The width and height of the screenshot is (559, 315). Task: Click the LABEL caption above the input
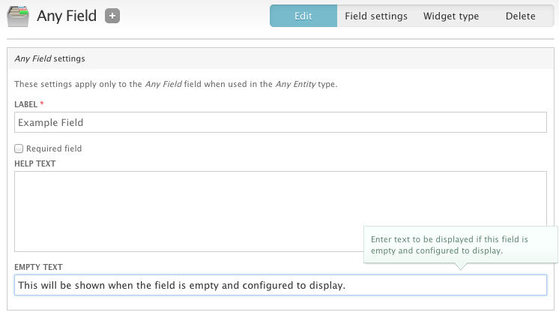[x=25, y=103]
